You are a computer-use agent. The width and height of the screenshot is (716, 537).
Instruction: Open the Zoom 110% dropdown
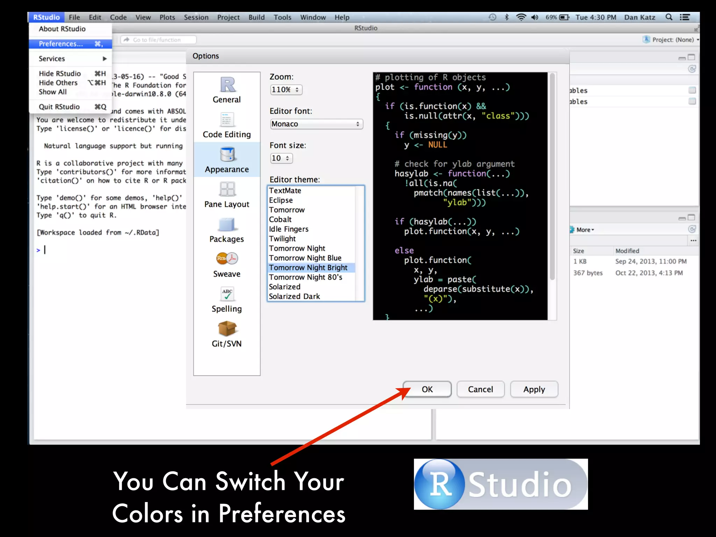(286, 90)
